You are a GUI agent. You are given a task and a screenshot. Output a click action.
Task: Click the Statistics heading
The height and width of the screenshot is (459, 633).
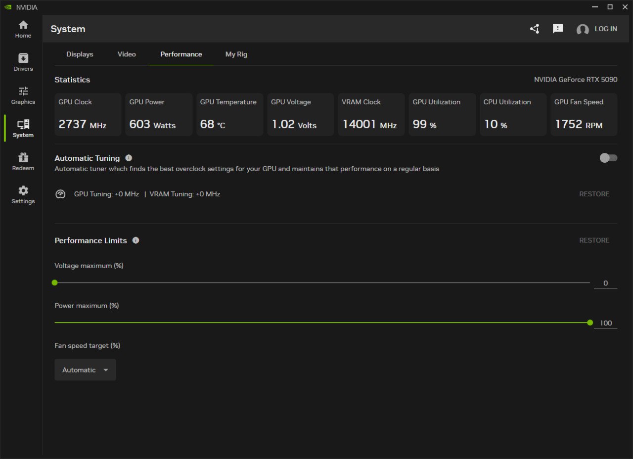coord(72,80)
